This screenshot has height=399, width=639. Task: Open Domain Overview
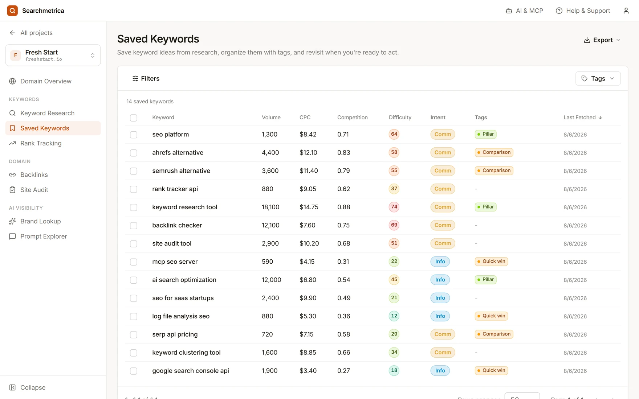53,81
